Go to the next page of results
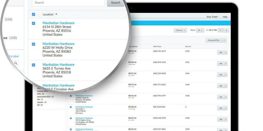Viewport: 263px width, 131px height. coord(226,30)
